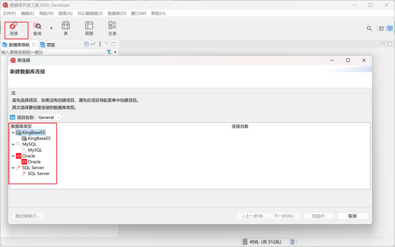Click the 取消 button

pos(352,216)
